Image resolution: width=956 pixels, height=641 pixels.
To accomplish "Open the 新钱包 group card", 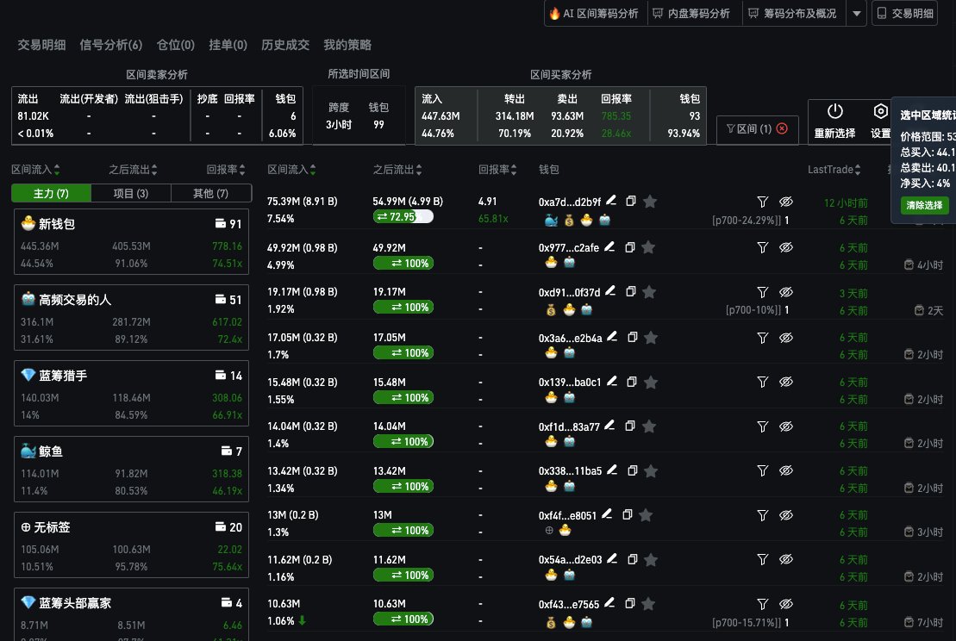I will 131,242.
